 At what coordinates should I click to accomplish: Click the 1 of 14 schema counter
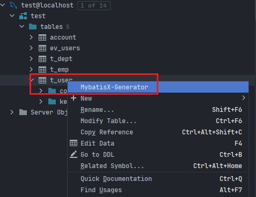pyautogui.click(x=94, y=5)
